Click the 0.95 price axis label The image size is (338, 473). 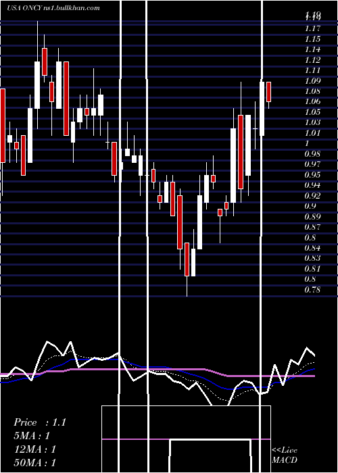click(x=312, y=174)
